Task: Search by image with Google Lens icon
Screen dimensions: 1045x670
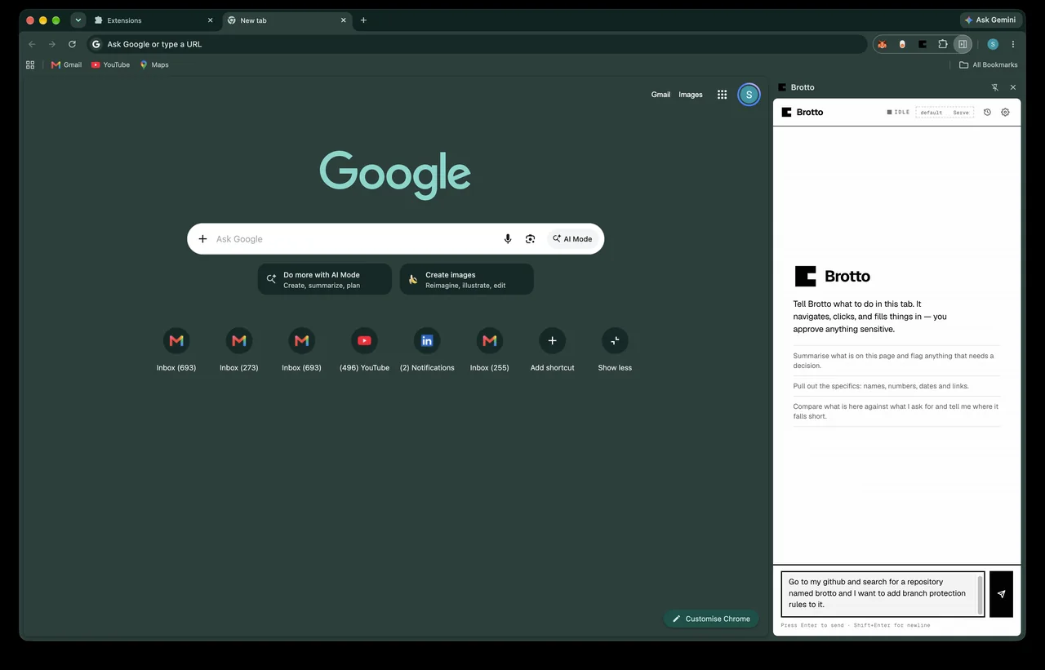Action: (531, 239)
